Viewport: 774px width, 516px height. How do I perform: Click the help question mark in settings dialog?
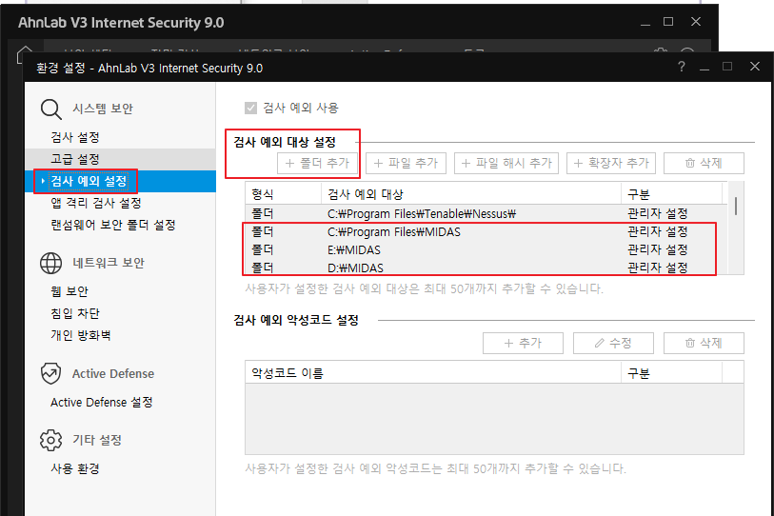tap(682, 67)
